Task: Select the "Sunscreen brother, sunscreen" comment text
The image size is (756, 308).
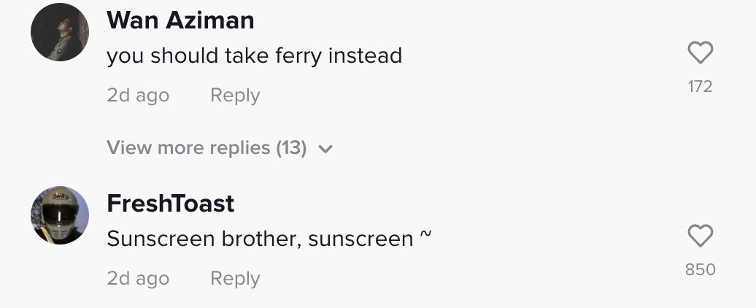Action: tap(260, 239)
